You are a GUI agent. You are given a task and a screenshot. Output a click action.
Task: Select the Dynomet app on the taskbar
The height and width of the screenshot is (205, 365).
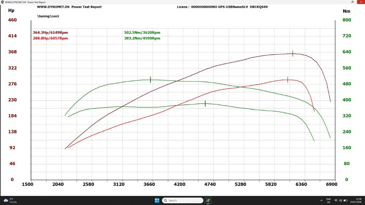pyautogui.click(x=208, y=200)
